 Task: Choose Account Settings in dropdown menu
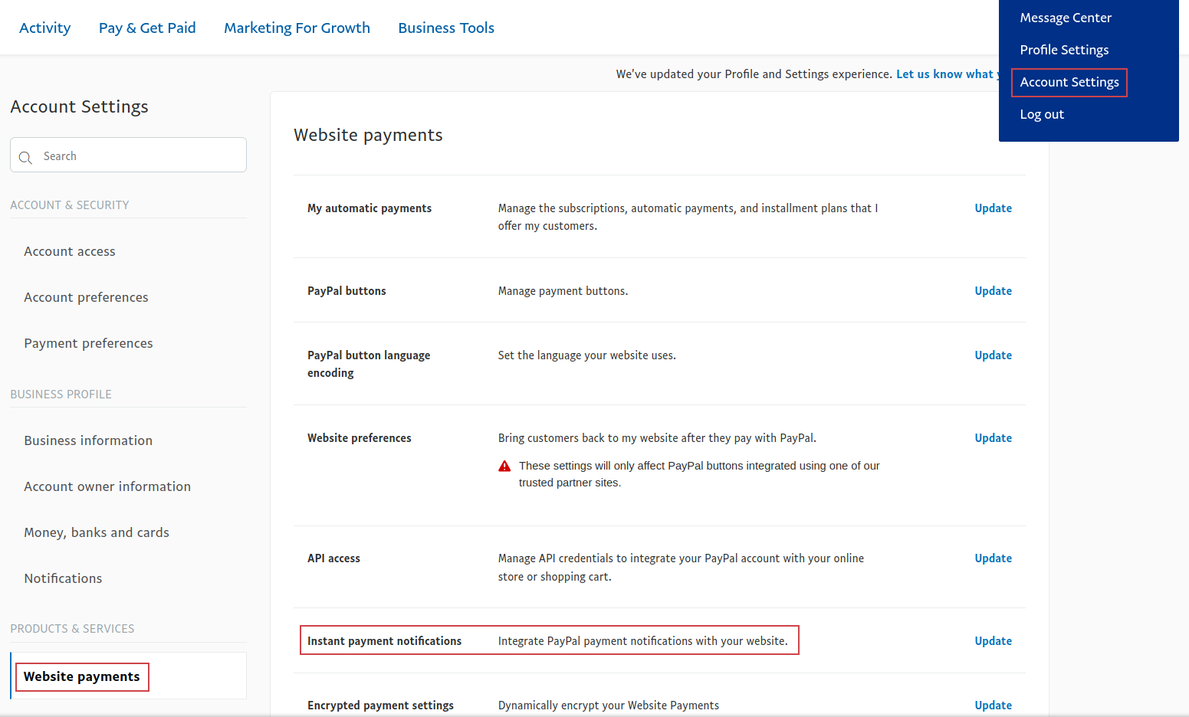point(1069,82)
